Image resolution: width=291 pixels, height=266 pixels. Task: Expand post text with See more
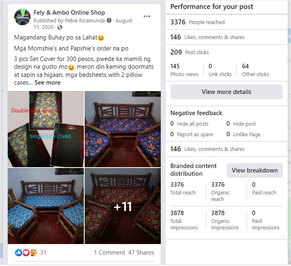pos(47,83)
